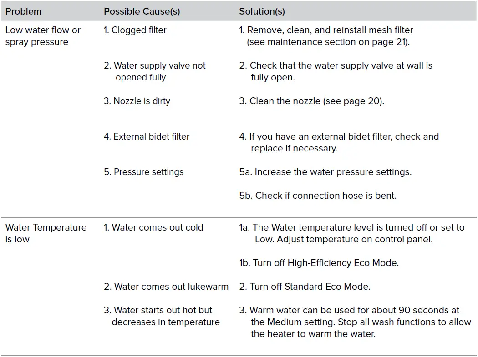Image resolution: width=478 pixels, height=357 pixels.
Task: Click the "External bidet filter" cause
Action: point(147,136)
